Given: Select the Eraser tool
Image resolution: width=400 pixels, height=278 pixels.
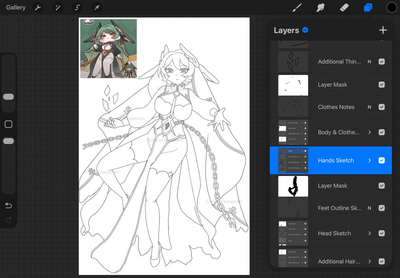Looking at the screenshot, I should pos(344,7).
